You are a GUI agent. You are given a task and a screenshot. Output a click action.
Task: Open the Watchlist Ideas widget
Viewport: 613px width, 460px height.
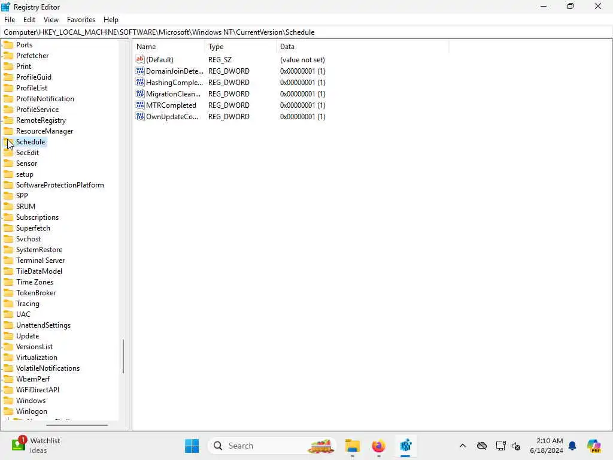(36, 446)
